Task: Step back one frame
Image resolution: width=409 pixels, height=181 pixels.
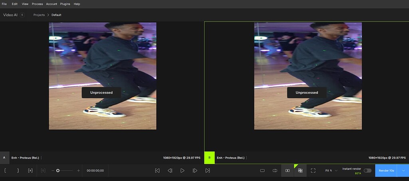Action: (x=170, y=171)
